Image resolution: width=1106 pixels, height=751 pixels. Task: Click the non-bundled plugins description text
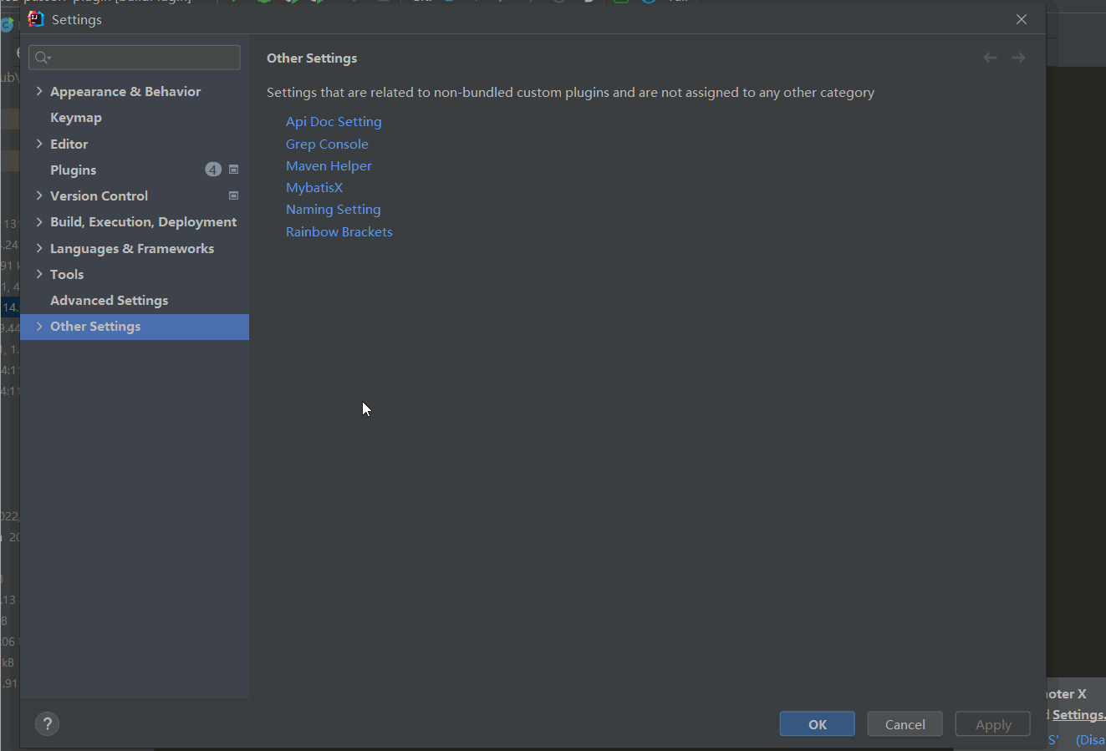tap(570, 92)
